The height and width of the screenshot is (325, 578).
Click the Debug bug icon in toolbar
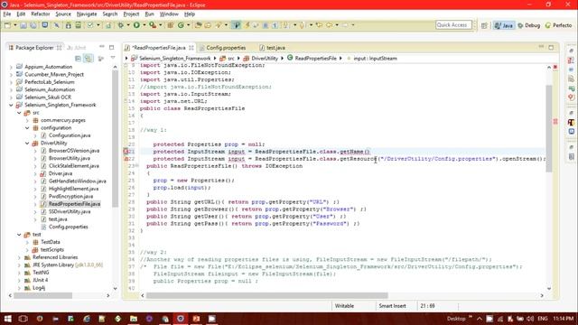(120, 25)
